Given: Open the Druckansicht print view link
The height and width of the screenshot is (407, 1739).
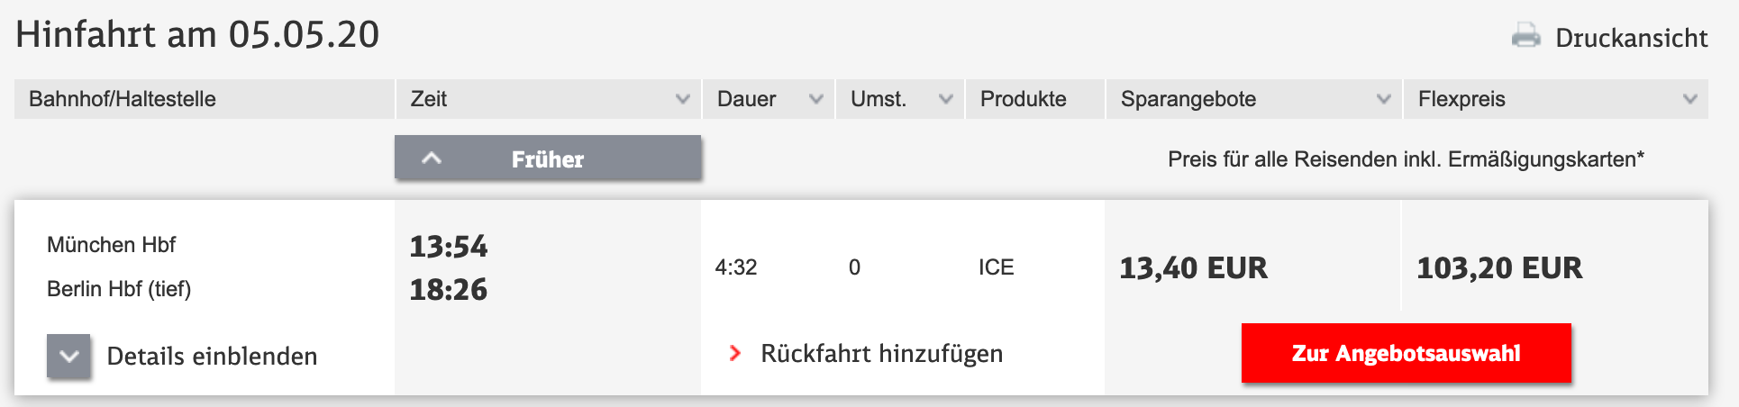Looking at the screenshot, I should 1631,38.
